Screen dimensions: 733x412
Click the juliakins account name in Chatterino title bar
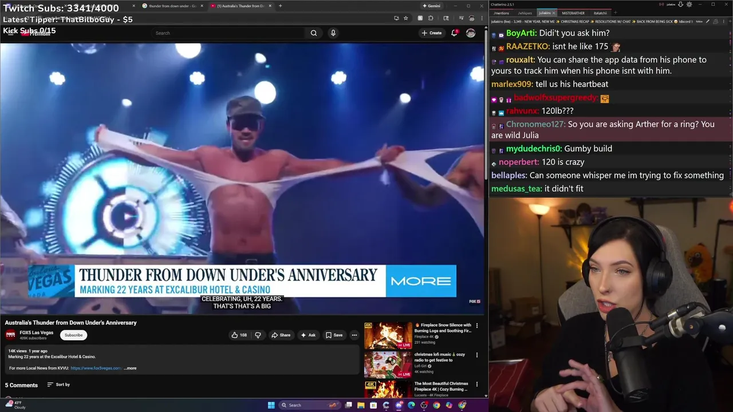pos(671,5)
